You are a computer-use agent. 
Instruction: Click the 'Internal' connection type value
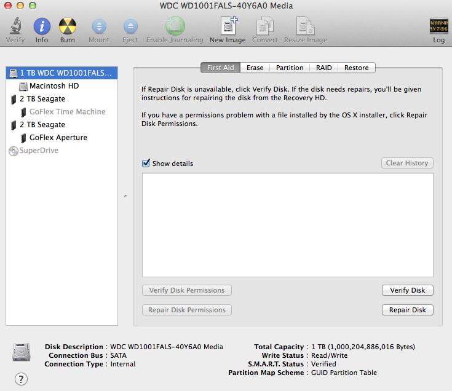(x=123, y=364)
